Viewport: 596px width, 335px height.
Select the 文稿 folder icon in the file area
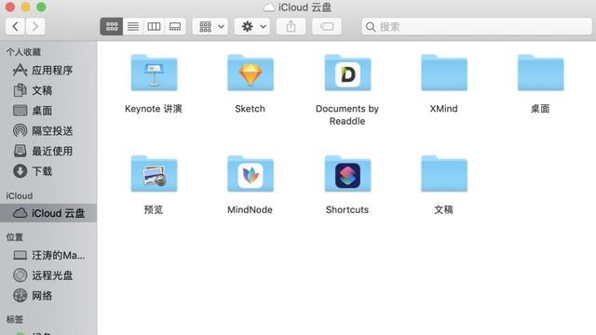pos(444,174)
